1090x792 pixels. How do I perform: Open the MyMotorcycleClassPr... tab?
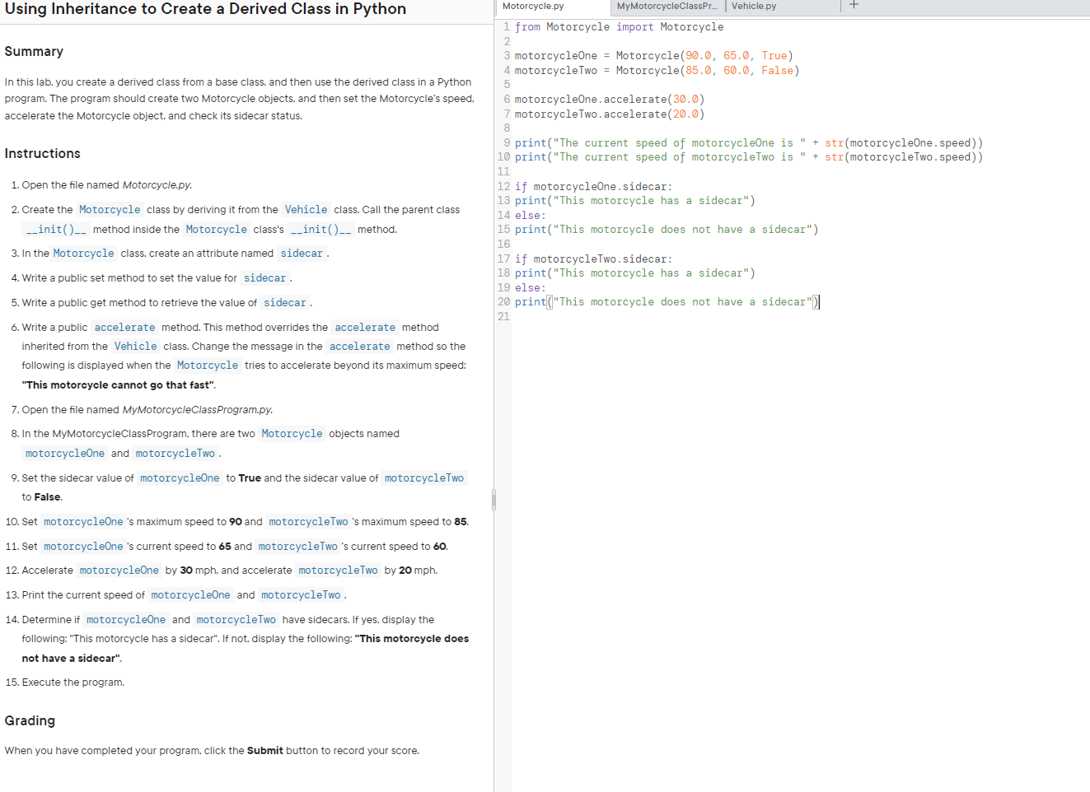coord(667,7)
